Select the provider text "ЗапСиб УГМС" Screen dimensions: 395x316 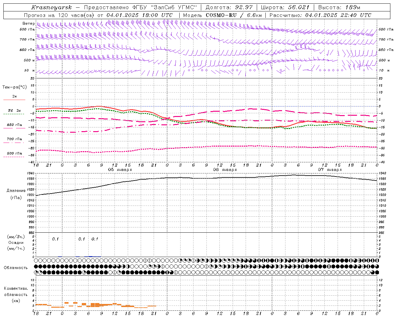174,7
